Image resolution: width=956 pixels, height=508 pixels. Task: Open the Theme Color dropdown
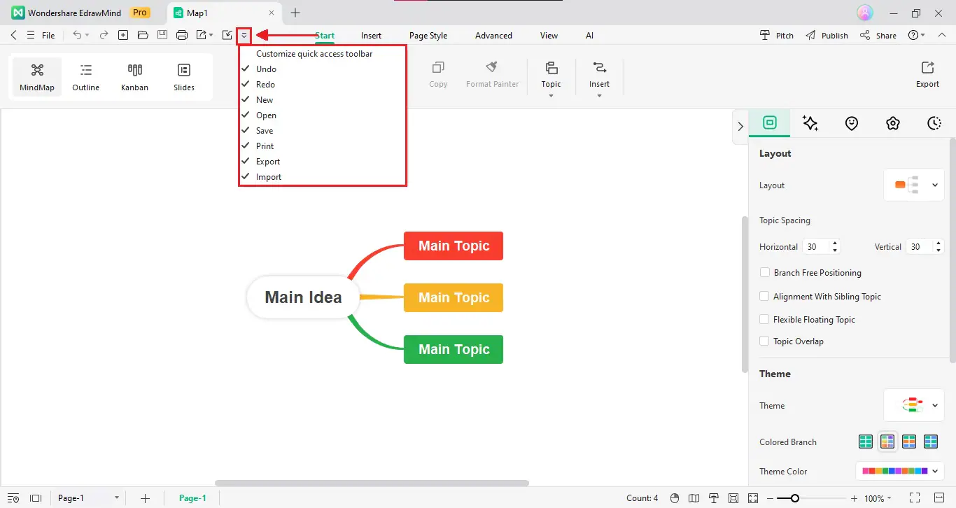tap(900, 471)
